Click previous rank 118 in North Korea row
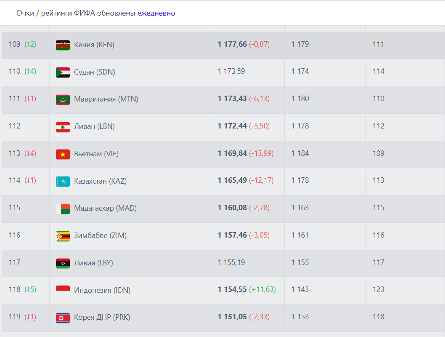Image resolution: width=445 pixels, height=337 pixels. [x=378, y=316]
